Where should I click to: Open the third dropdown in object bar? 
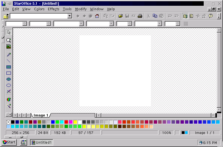coord(81,24)
